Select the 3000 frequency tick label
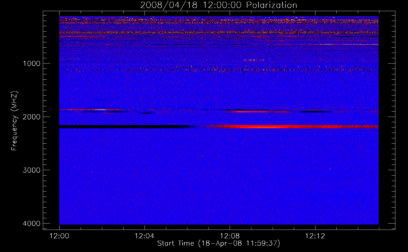The width and height of the screenshot is (408, 252). tap(32, 170)
